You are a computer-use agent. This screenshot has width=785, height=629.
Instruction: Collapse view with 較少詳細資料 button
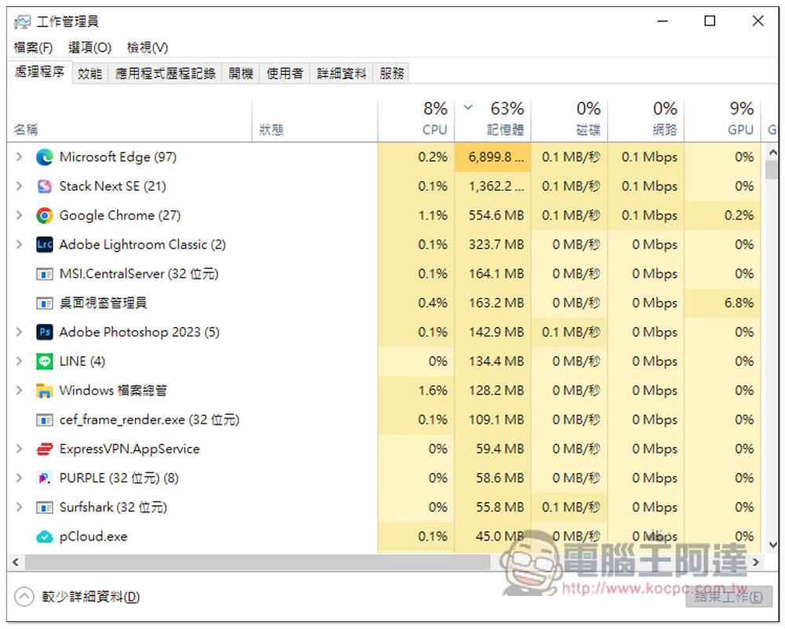click(x=77, y=597)
